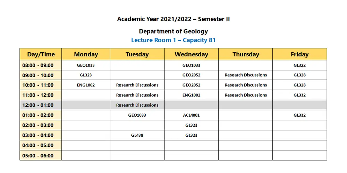Click the 12:00 - 01:00 time row label
Image resolution: width=347 pixels, height=173 pixels.
pyautogui.click(x=38, y=105)
